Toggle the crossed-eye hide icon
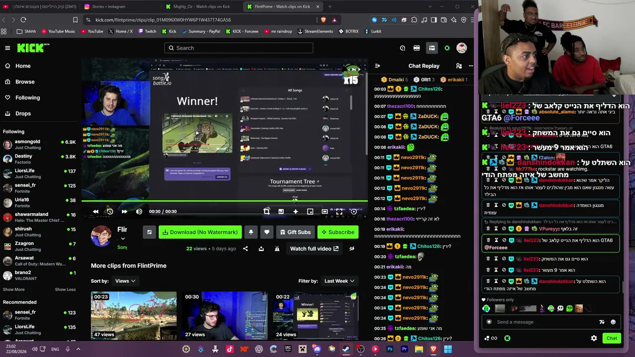This screenshot has width=635, height=357. click(352, 249)
